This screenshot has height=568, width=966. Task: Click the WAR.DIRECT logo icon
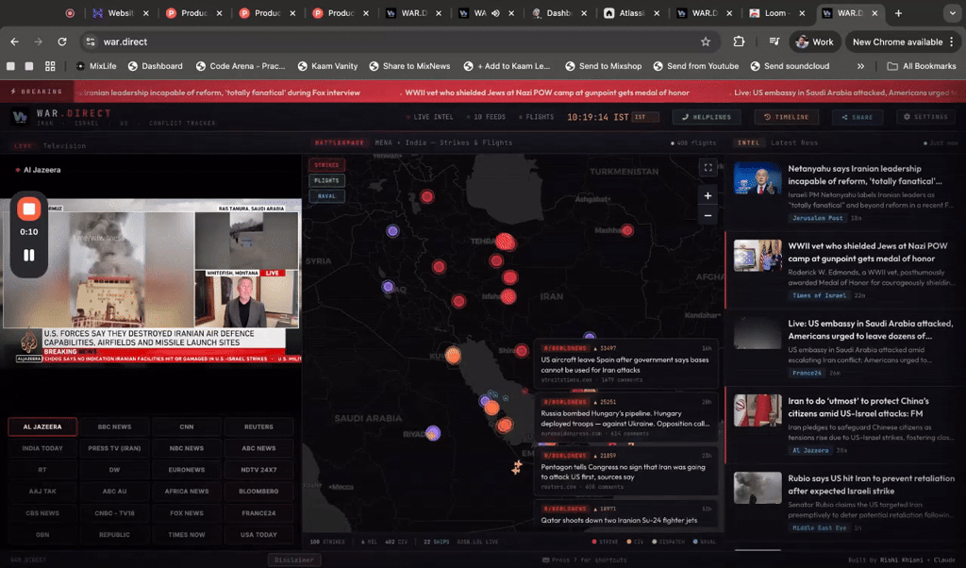pos(21,116)
